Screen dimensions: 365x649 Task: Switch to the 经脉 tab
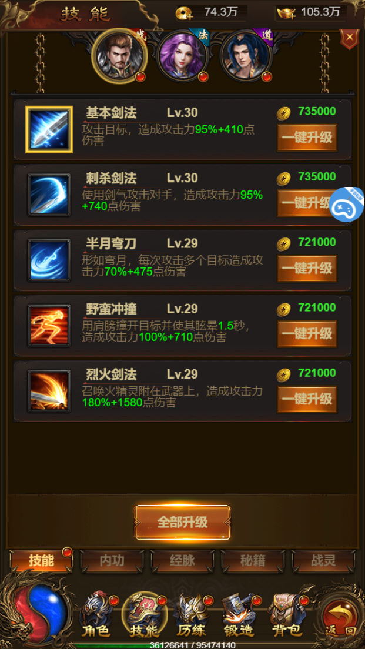click(x=182, y=561)
